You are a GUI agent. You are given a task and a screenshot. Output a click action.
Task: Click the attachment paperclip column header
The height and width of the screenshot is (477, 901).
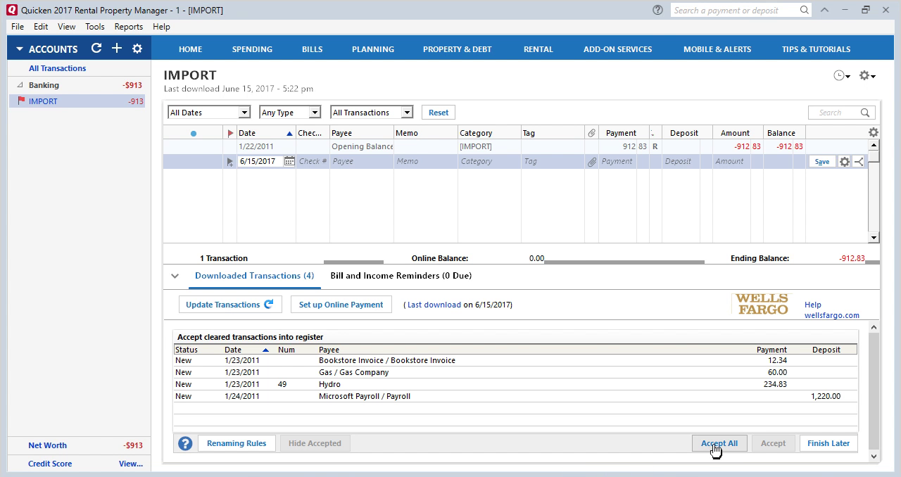(591, 133)
